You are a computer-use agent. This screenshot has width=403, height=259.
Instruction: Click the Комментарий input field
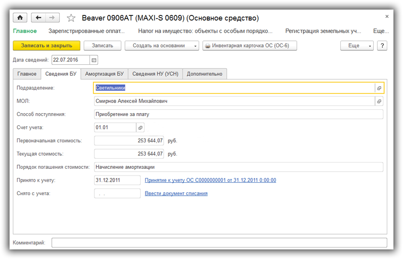click(x=219, y=243)
